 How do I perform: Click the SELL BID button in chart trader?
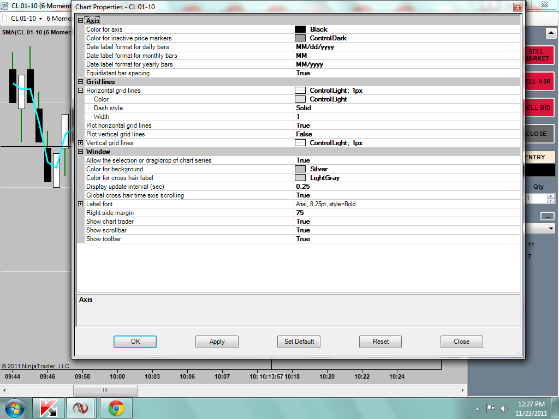pos(540,107)
